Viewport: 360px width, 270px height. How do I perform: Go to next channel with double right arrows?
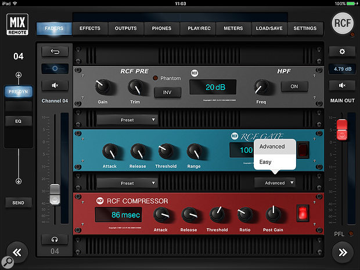pyautogui.click(x=343, y=253)
